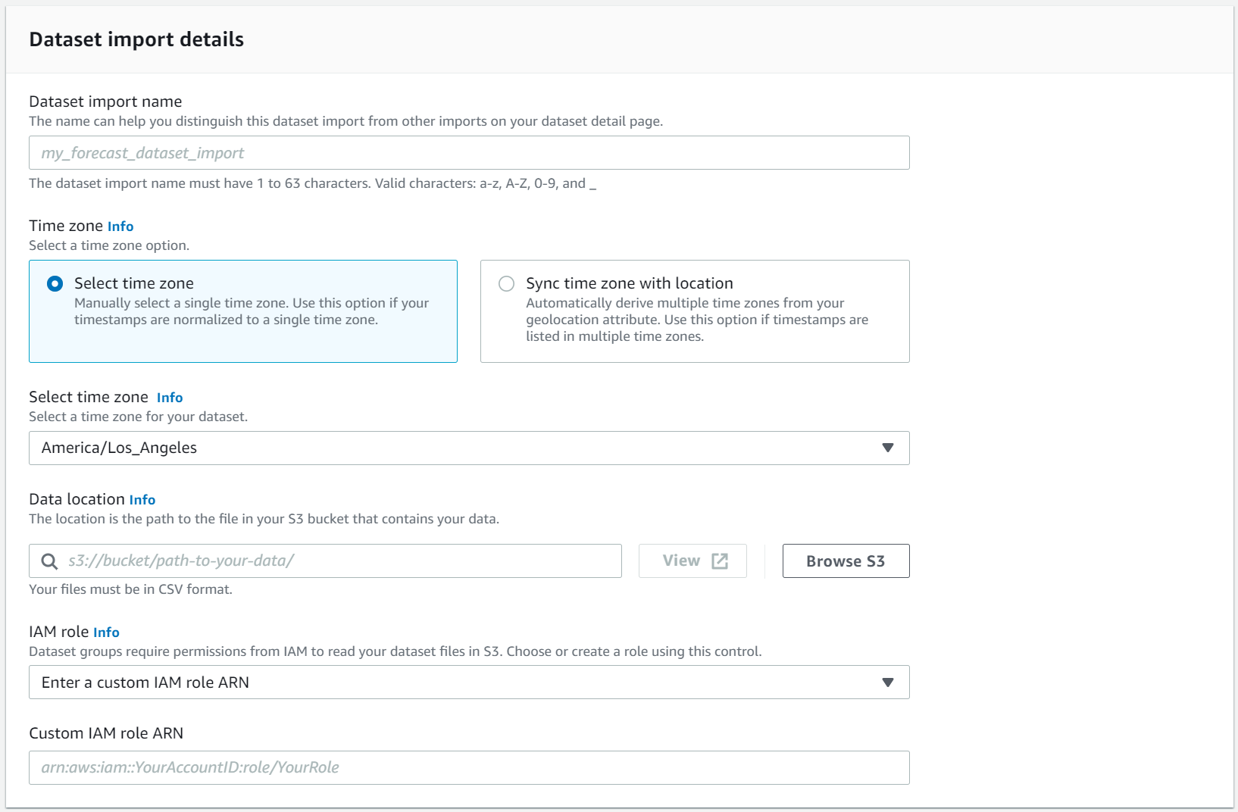1238x812 pixels.
Task: Open the America/Los_Angeles time zone dropdown
Action: pyautogui.click(x=468, y=448)
